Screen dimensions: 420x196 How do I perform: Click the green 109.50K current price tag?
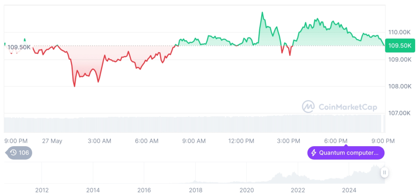[x=399, y=46]
